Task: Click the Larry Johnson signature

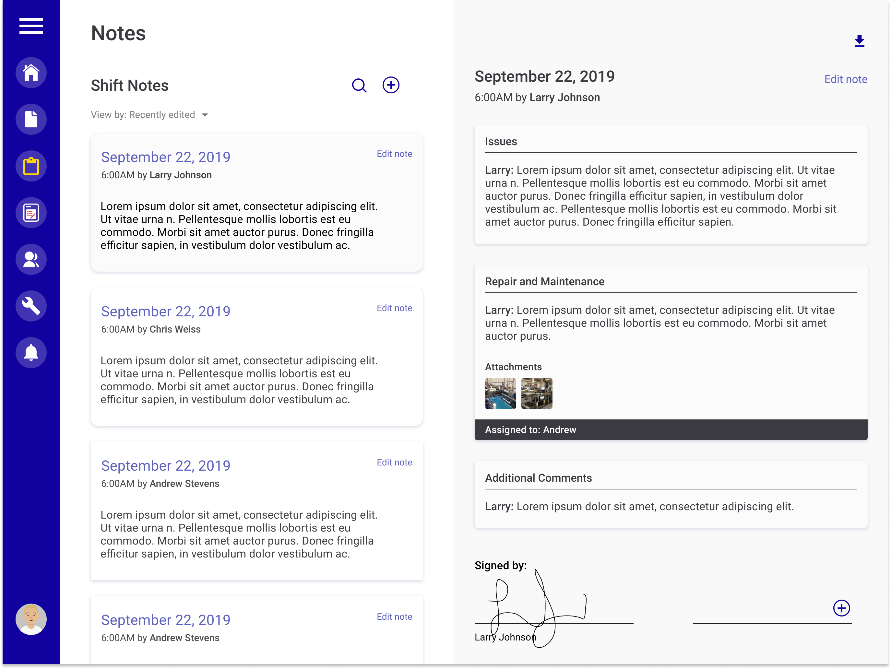Action: click(x=538, y=608)
